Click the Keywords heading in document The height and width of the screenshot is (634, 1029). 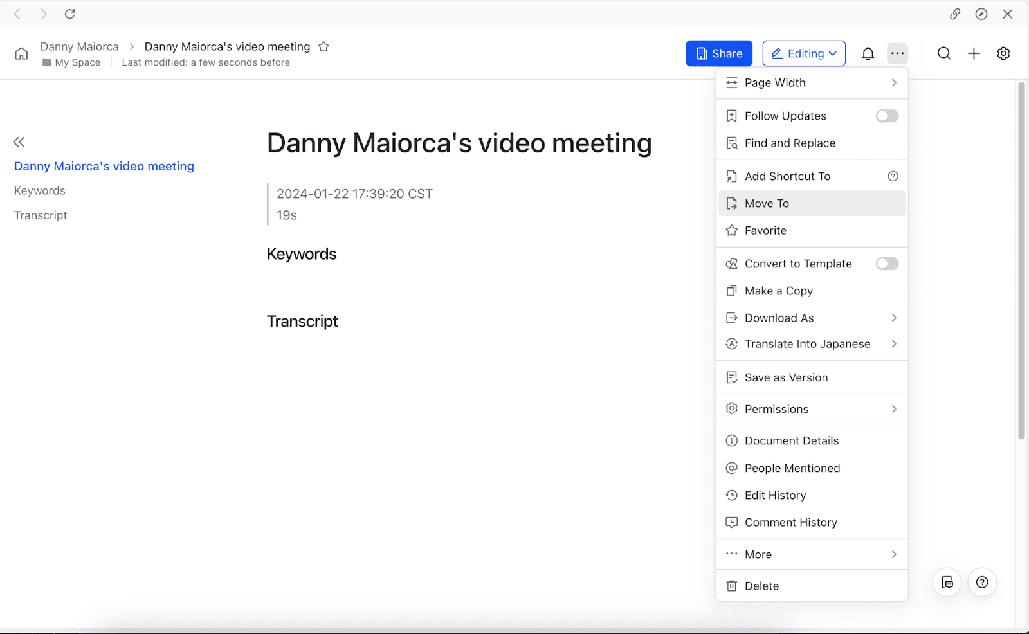[x=302, y=254]
